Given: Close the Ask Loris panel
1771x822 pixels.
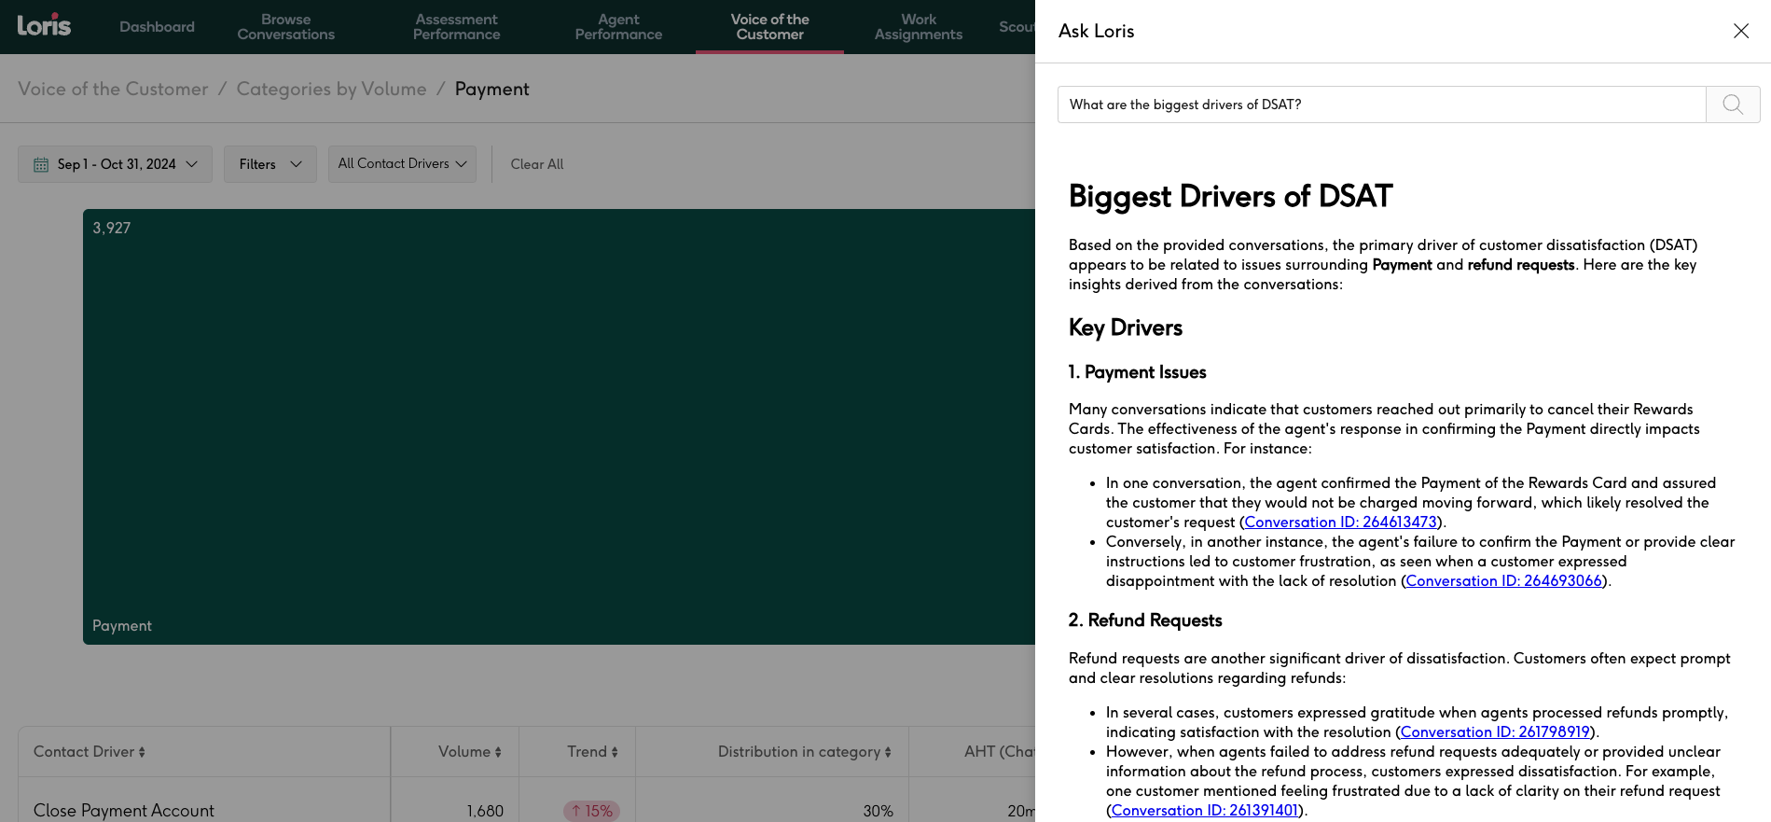Looking at the screenshot, I should [1740, 31].
